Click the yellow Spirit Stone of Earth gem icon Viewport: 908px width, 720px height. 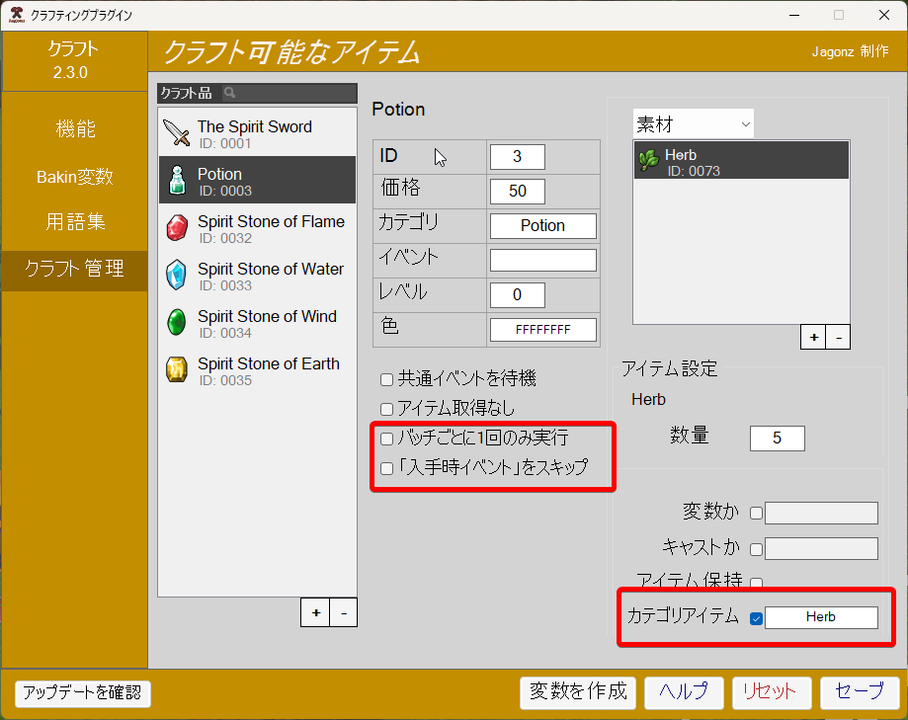177,369
